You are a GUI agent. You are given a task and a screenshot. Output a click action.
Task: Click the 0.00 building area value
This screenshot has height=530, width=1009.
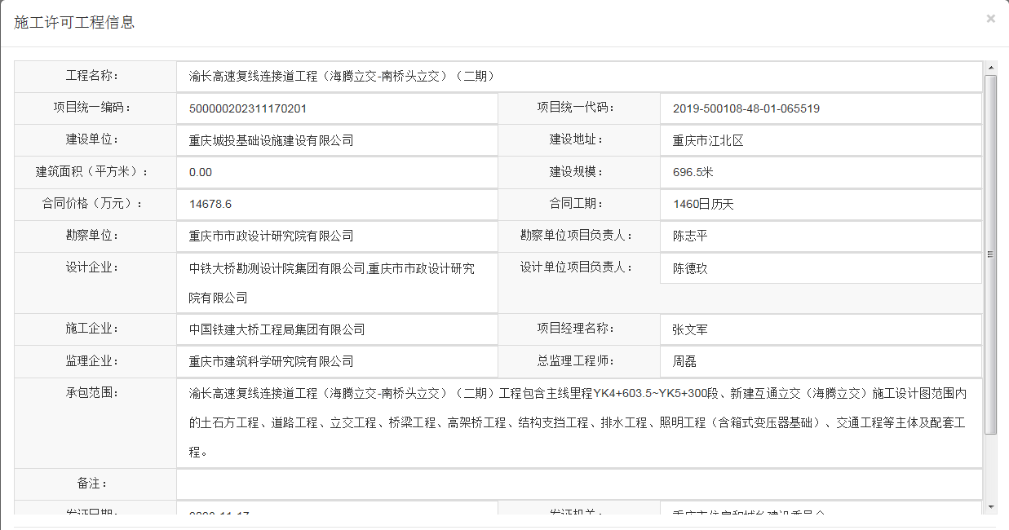(200, 172)
